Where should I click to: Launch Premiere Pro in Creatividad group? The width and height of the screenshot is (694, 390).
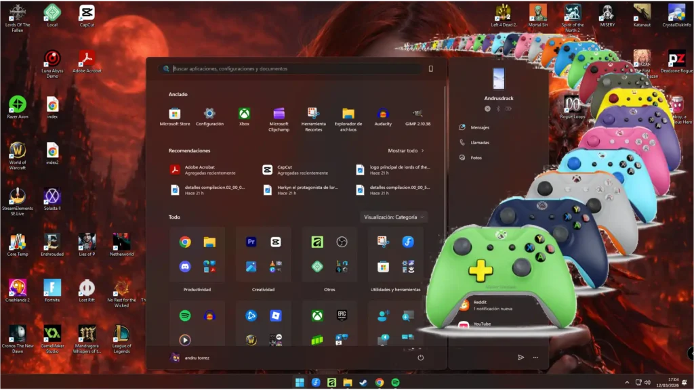(x=251, y=242)
